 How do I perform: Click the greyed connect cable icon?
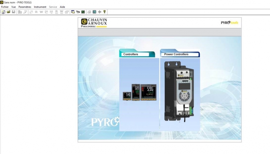click(25, 12)
